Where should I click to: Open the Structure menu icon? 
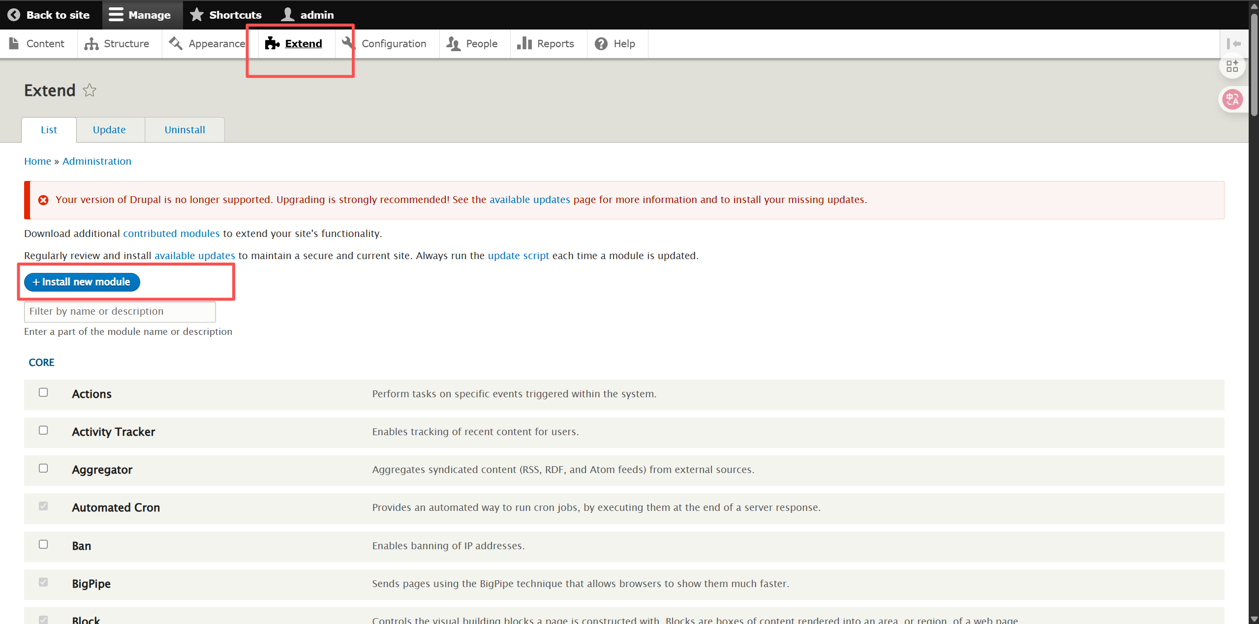point(91,44)
